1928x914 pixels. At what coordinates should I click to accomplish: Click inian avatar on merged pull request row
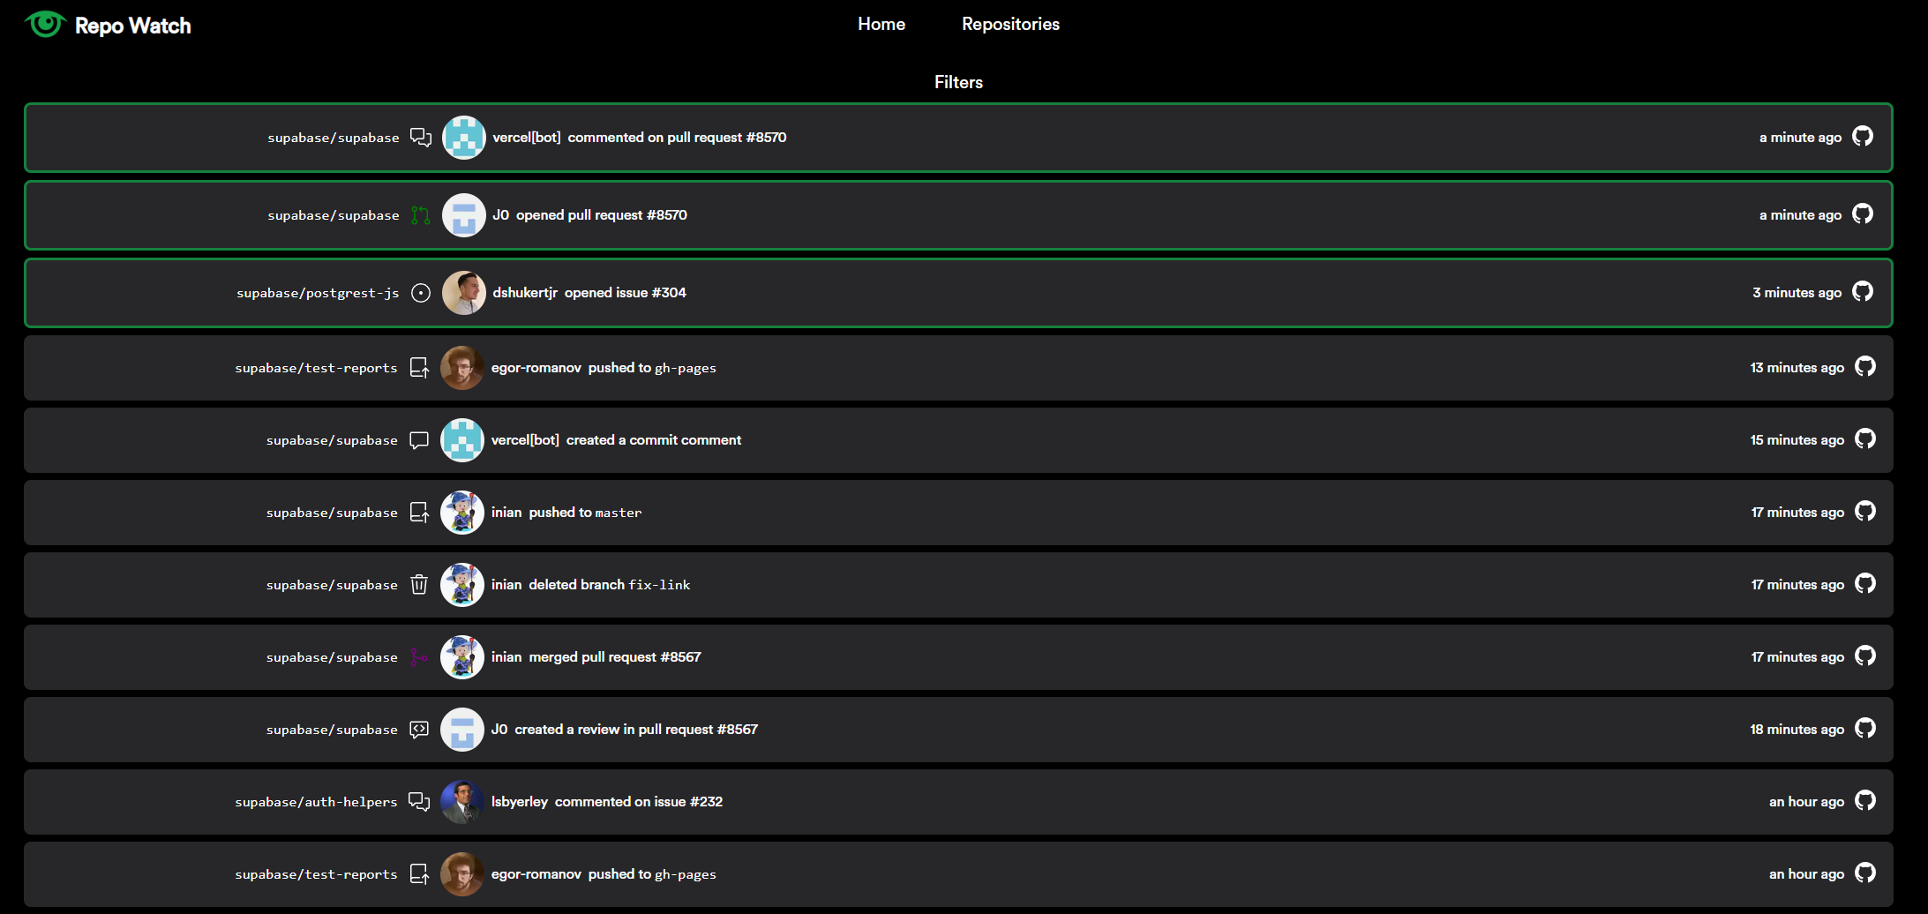click(462, 657)
